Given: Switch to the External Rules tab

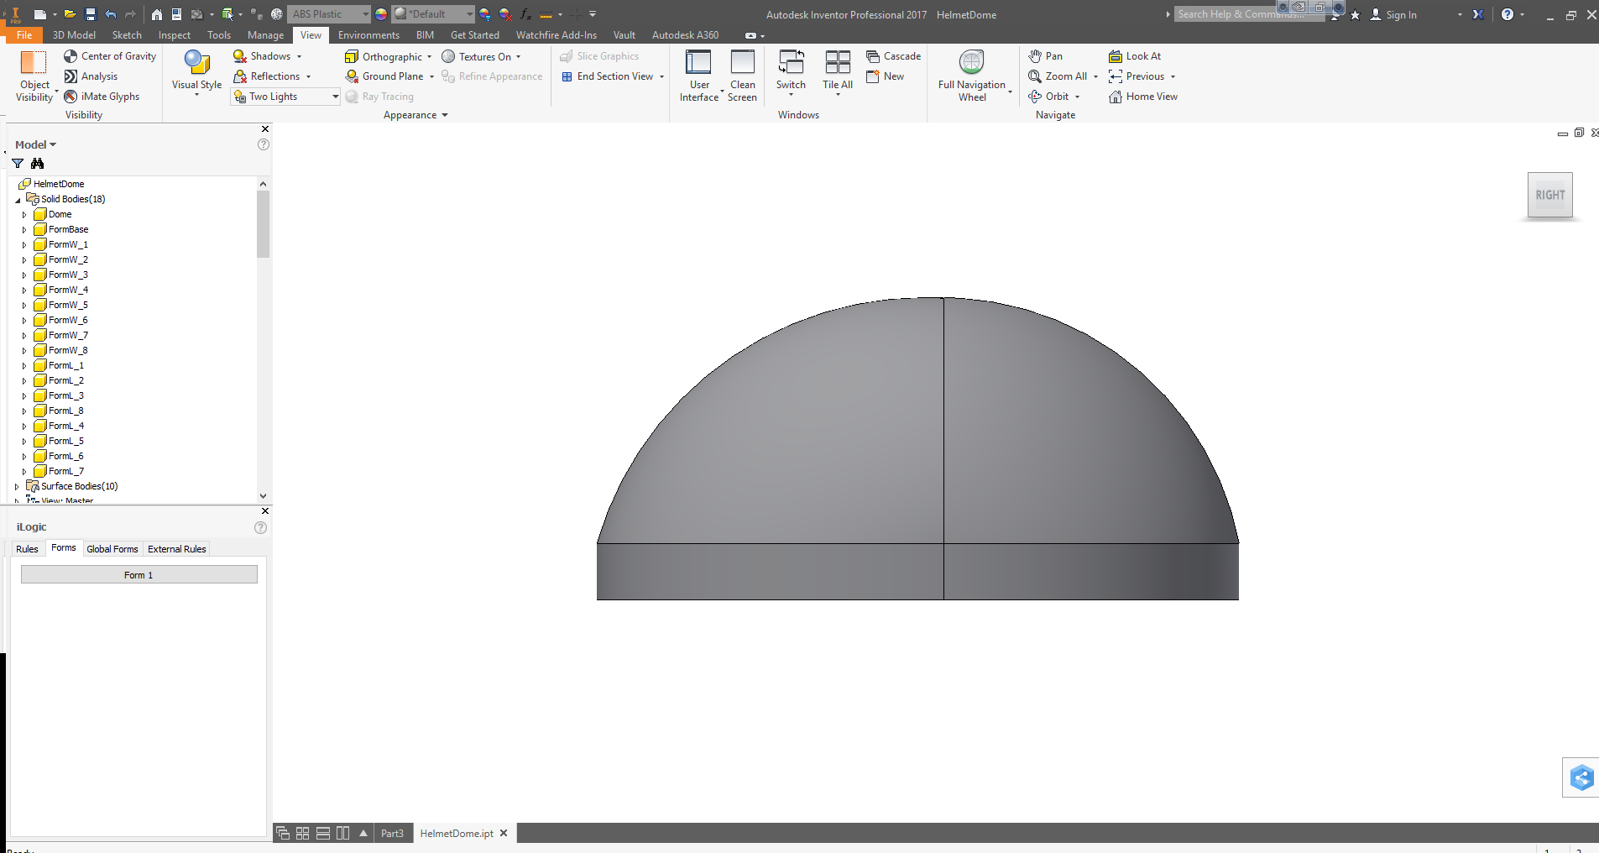Looking at the screenshot, I should click(177, 549).
